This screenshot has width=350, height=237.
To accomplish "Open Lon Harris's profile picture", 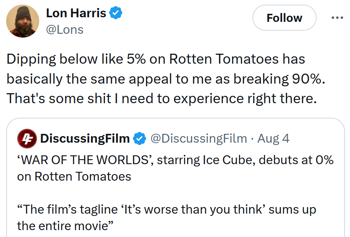I will point(23,21).
